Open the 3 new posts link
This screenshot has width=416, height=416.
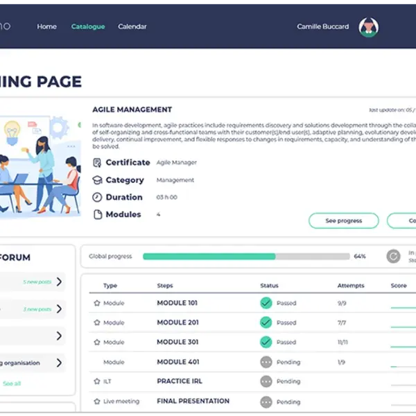(37, 309)
